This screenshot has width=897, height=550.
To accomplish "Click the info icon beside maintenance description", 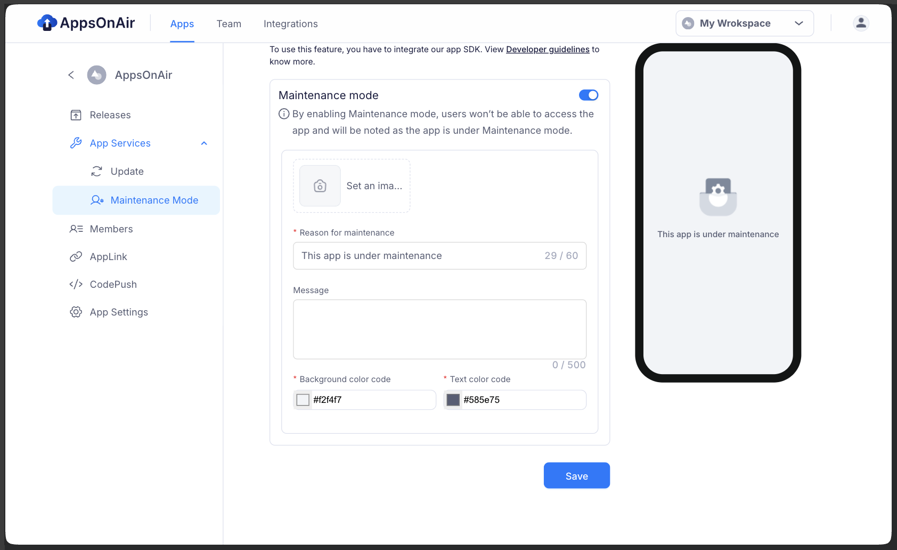I will tap(284, 114).
